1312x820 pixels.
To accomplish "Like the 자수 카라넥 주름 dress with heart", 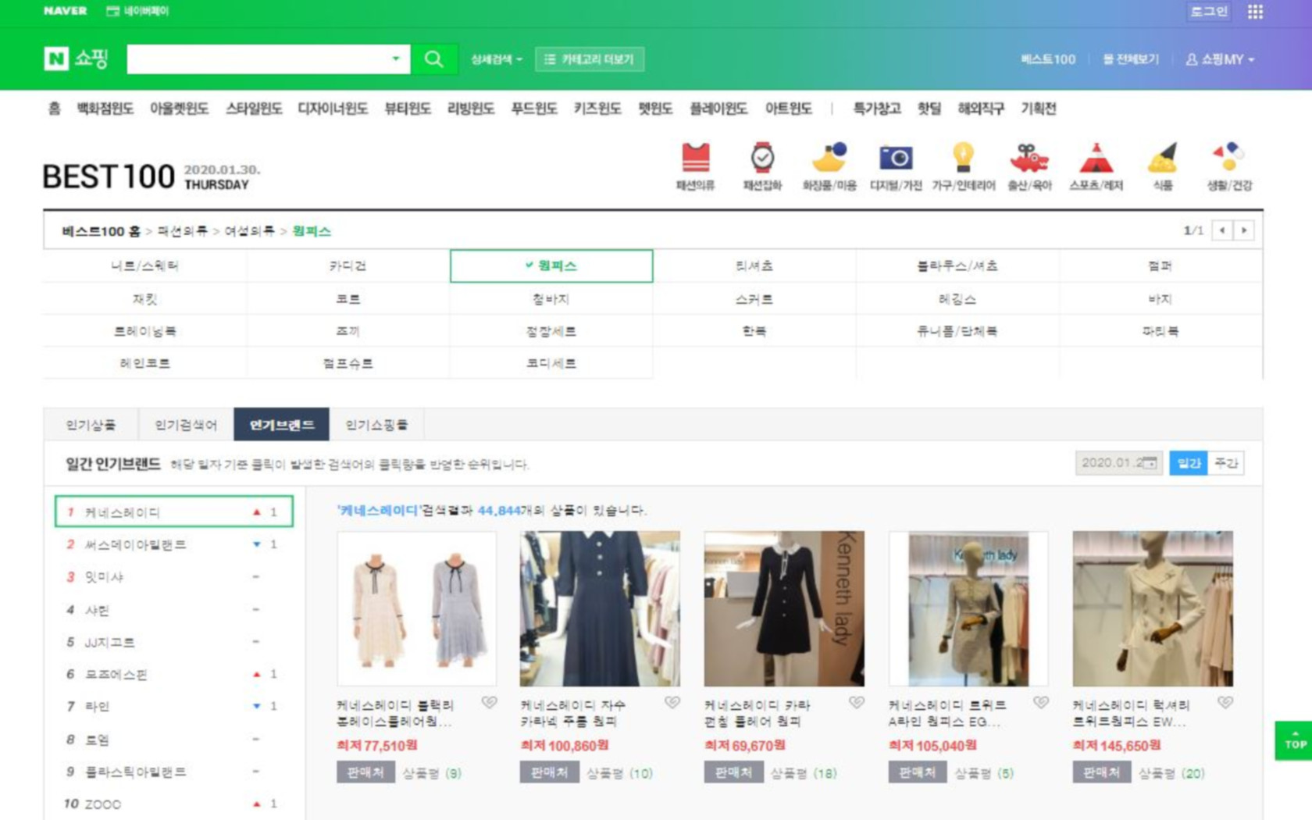I will 672,702.
